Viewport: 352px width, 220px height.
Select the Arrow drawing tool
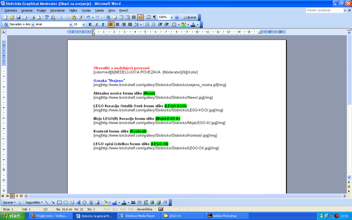click(53, 202)
